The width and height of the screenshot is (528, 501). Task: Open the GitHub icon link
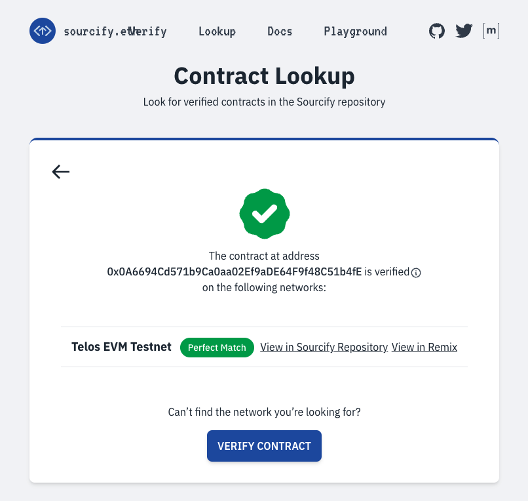point(437,31)
